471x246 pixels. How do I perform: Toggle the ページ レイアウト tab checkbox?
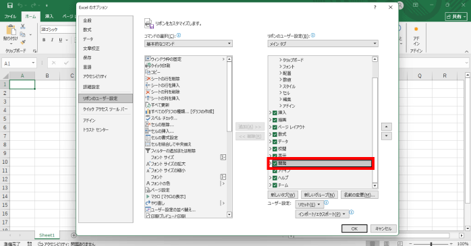coord(275,127)
